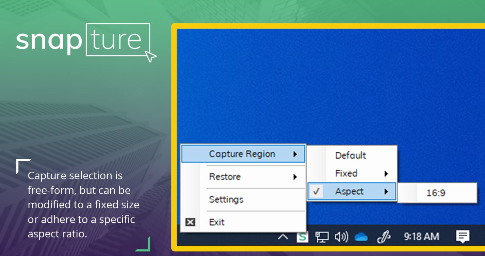The height and width of the screenshot is (256, 485).
Task: Open the OneDrive cloud tray icon
Action: click(361, 237)
